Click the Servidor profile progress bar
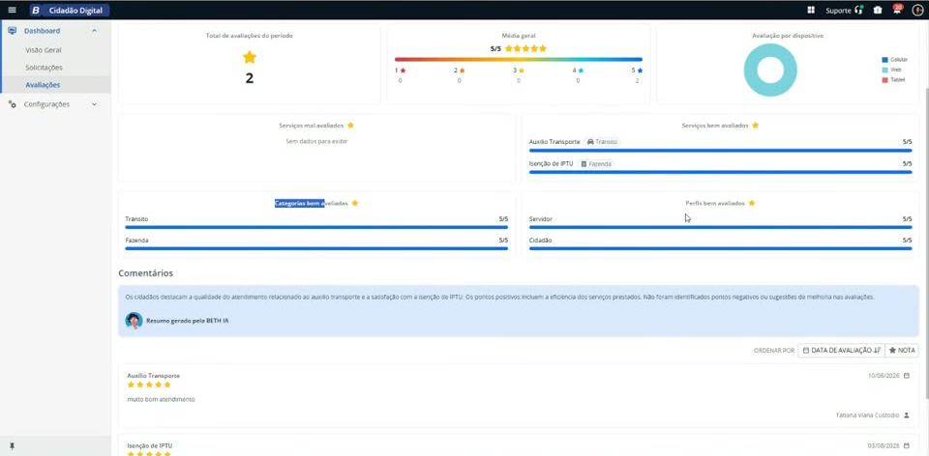Screen dimensions: 929x456 click(720, 227)
